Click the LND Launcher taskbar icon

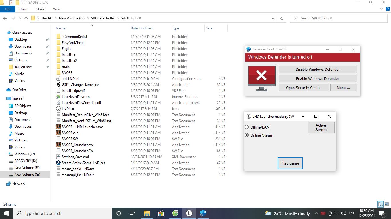pos(189,213)
